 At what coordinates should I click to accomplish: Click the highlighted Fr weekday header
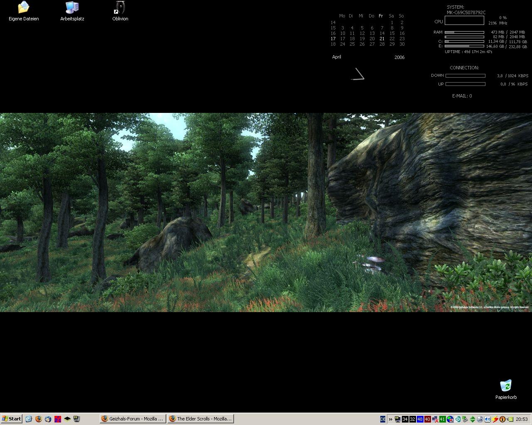point(381,16)
